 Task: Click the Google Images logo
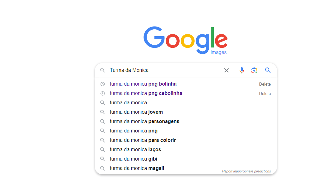click(186, 40)
